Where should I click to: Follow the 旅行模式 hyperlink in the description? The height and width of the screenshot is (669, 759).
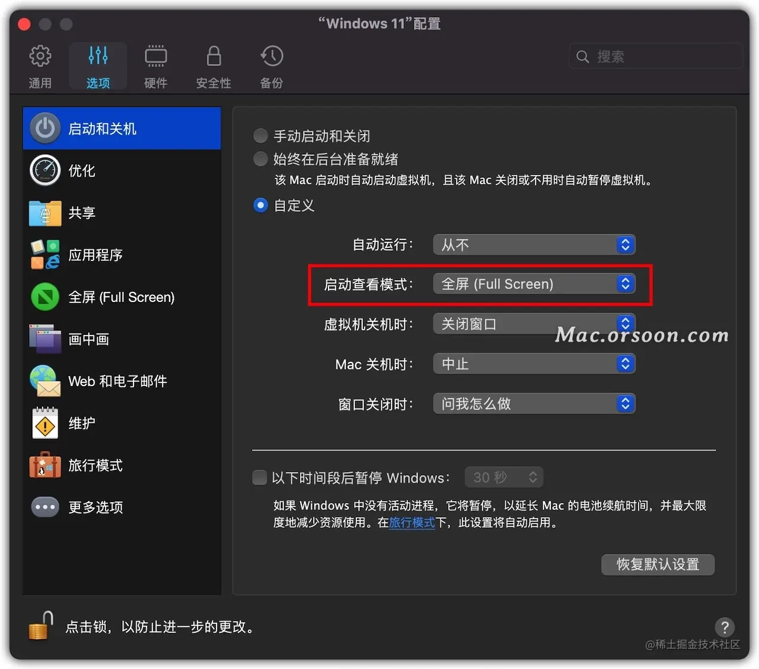(x=412, y=523)
